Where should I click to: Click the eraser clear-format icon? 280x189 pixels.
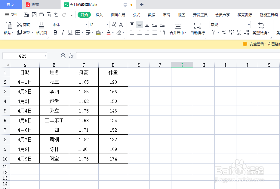click(x=119, y=33)
